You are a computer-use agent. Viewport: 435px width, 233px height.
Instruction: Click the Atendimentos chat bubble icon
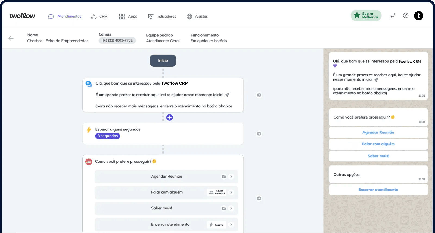click(x=51, y=17)
